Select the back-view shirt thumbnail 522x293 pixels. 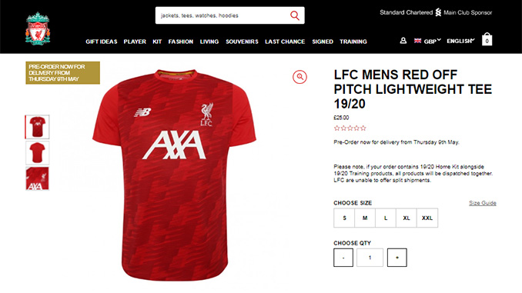click(x=37, y=153)
